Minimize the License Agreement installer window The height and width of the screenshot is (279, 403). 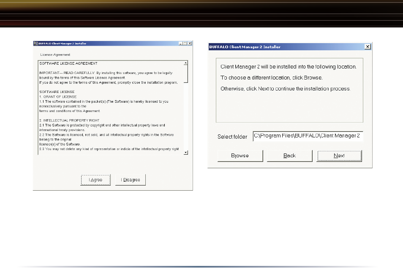[x=180, y=44]
